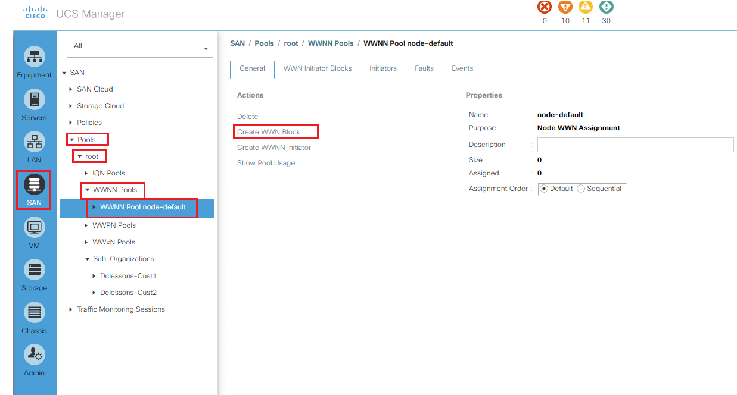Switch to the General tab
The height and width of the screenshot is (395, 737).
(252, 69)
